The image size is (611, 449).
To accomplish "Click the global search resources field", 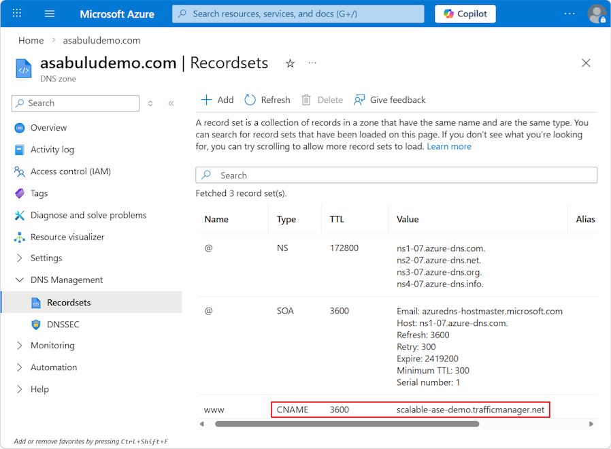I will [x=298, y=14].
